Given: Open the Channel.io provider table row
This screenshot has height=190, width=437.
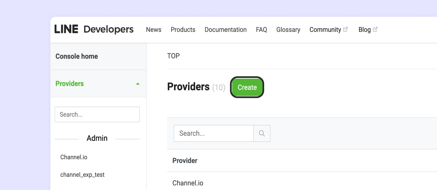Looking at the screenshot, I should click(x=188, y=183).
